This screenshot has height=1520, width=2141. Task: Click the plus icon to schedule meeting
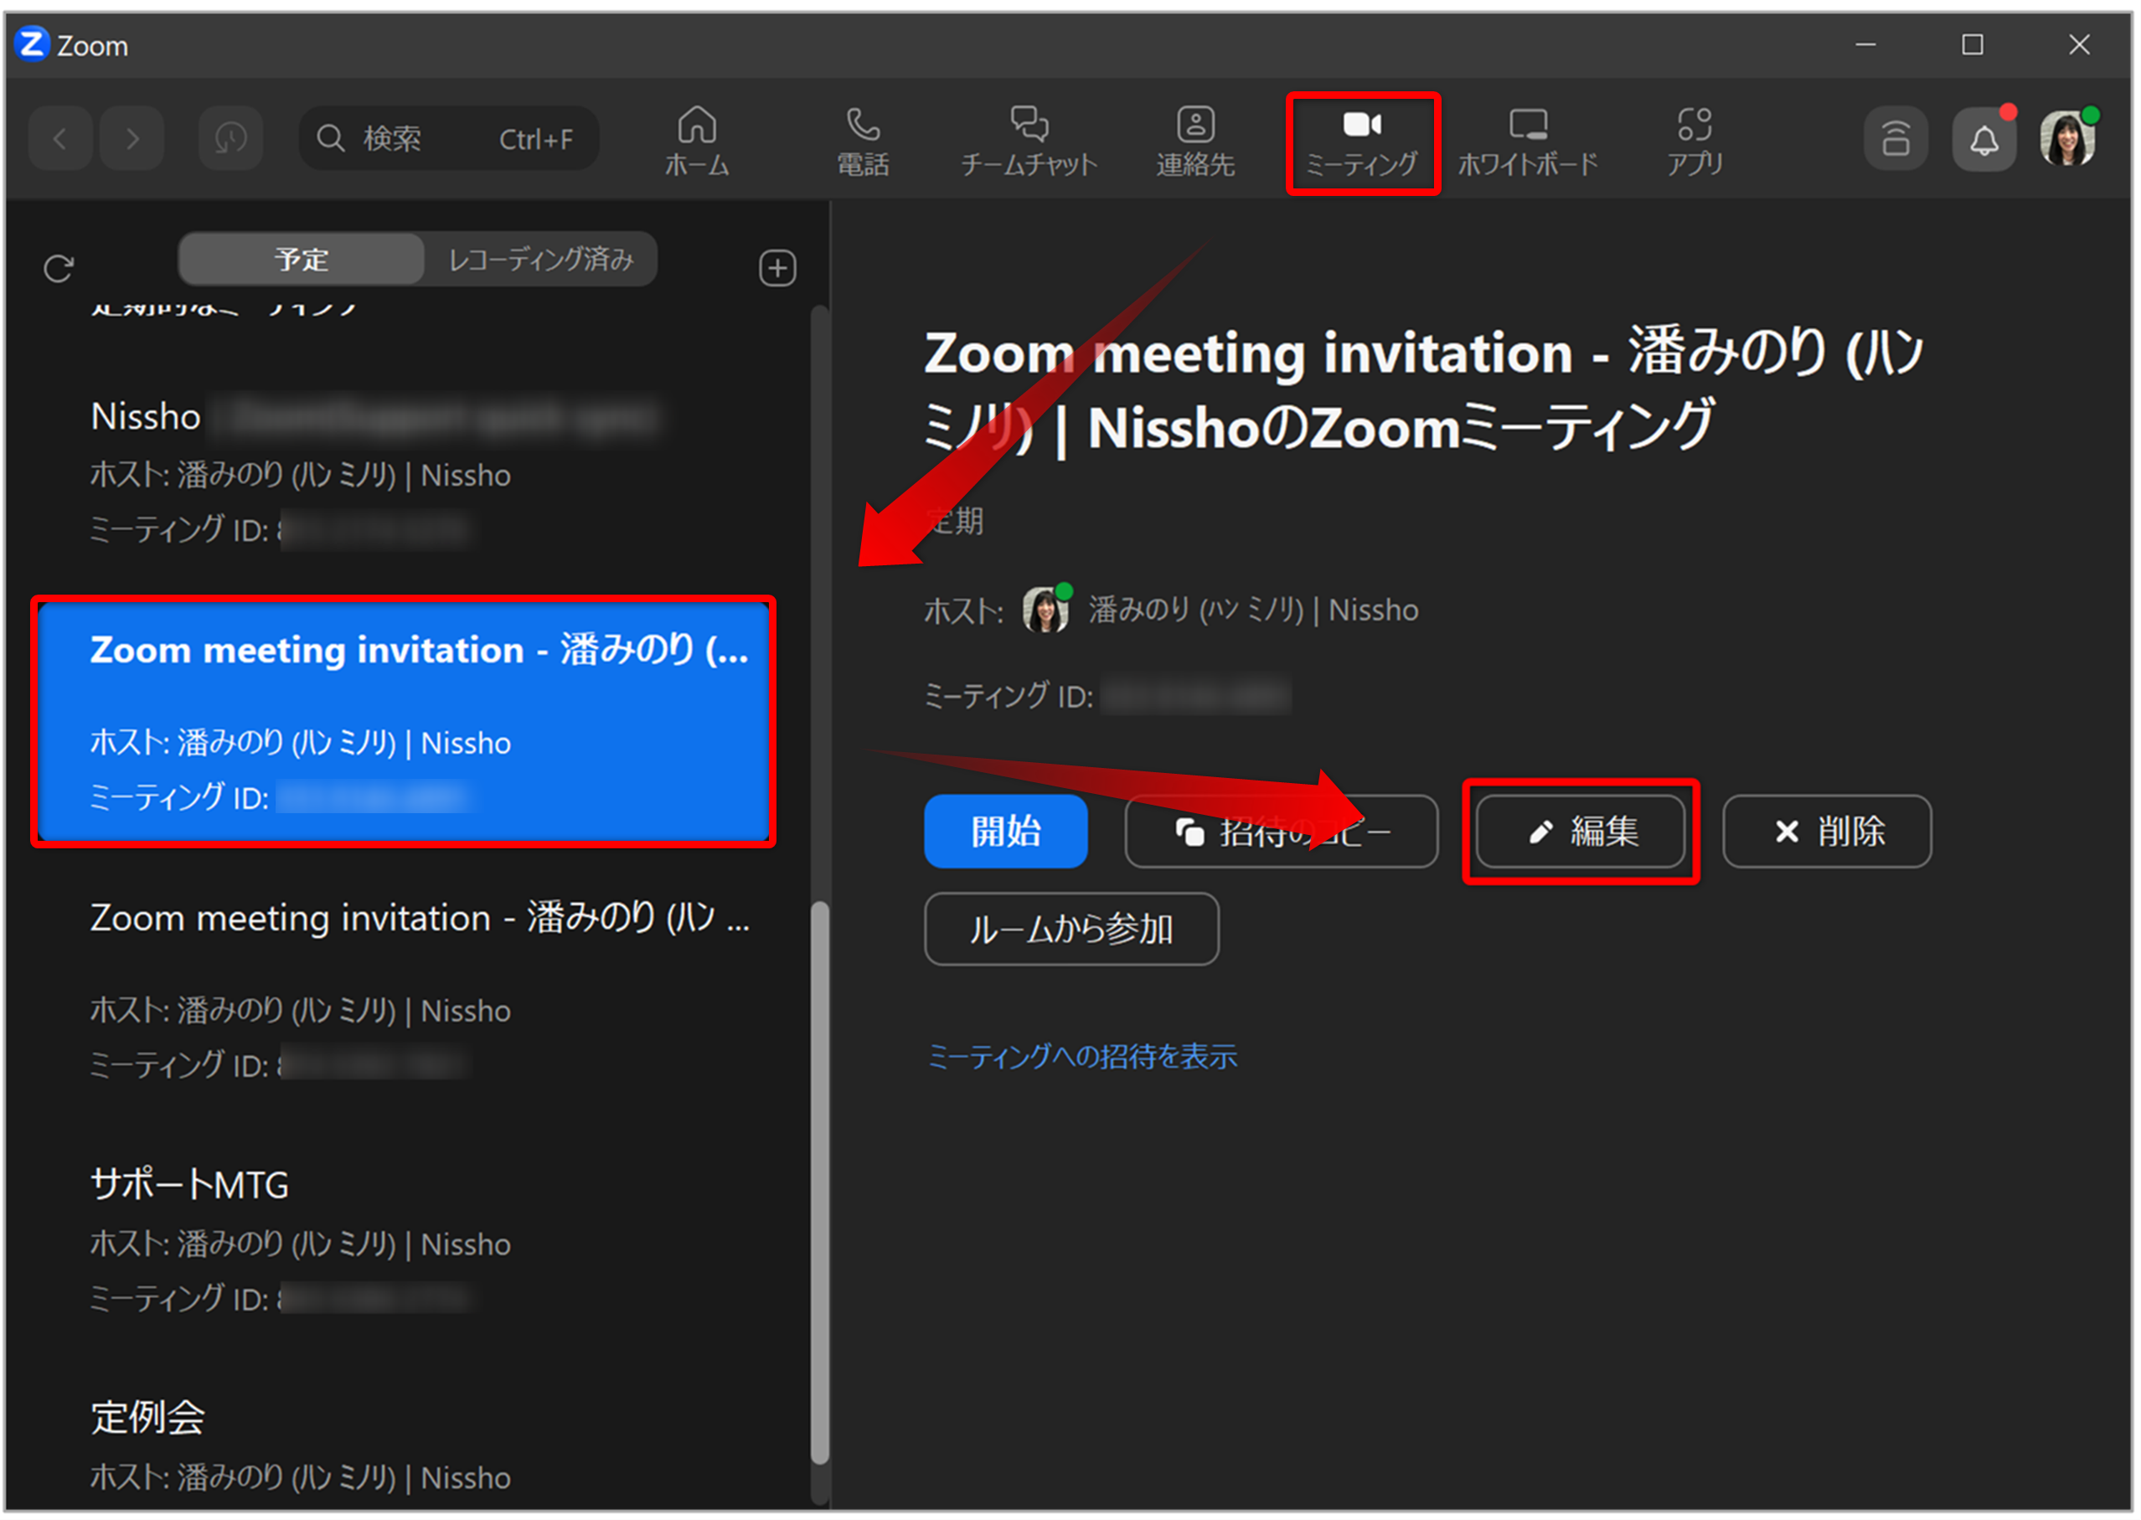(x=777, y=269)
